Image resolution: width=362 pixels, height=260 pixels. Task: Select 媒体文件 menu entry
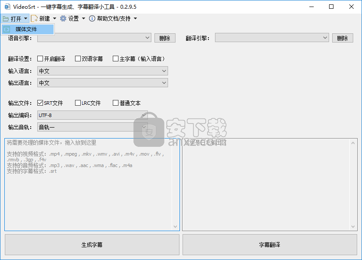click(x=28, y=29)
